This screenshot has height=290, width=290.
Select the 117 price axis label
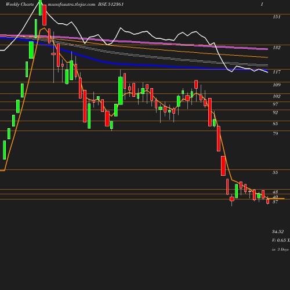pos(277,72)
